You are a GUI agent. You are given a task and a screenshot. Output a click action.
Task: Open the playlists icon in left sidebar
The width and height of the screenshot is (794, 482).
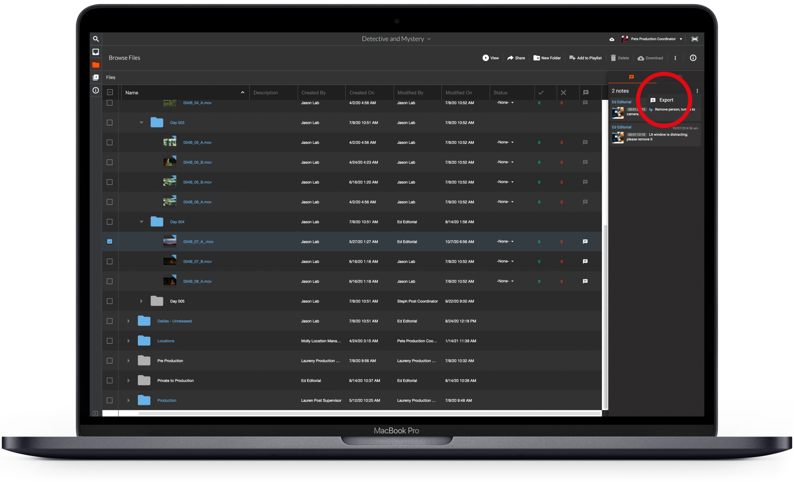click(96, 77)
